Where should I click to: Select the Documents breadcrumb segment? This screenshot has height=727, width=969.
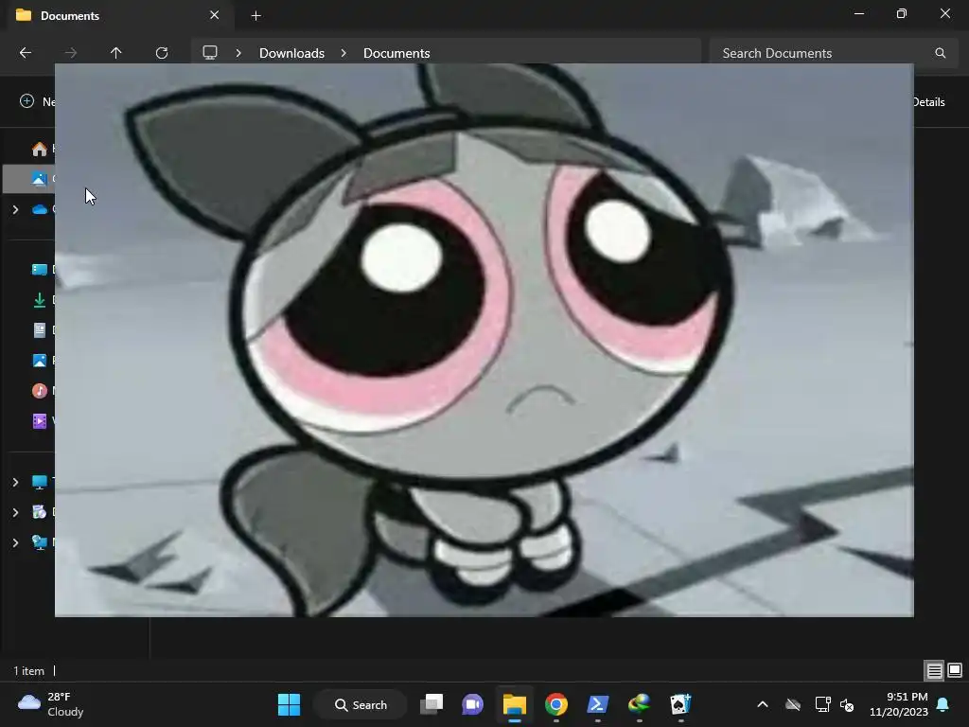tap(396, 53)
